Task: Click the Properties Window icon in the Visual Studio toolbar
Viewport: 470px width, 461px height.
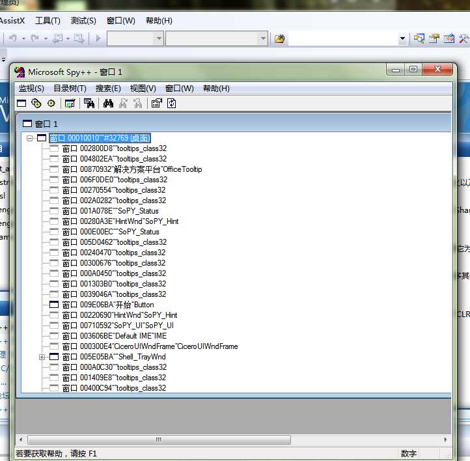Action: pyautogui.click(x=434, y=38)
